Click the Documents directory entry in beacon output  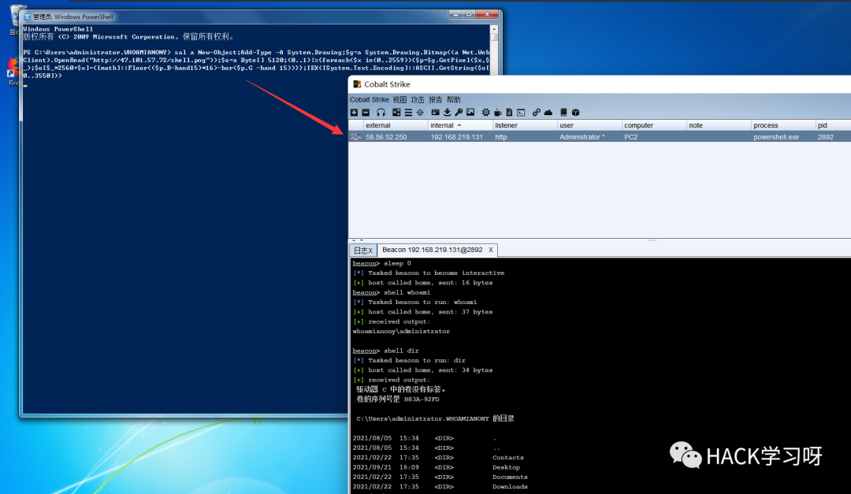tap(510, 477)
